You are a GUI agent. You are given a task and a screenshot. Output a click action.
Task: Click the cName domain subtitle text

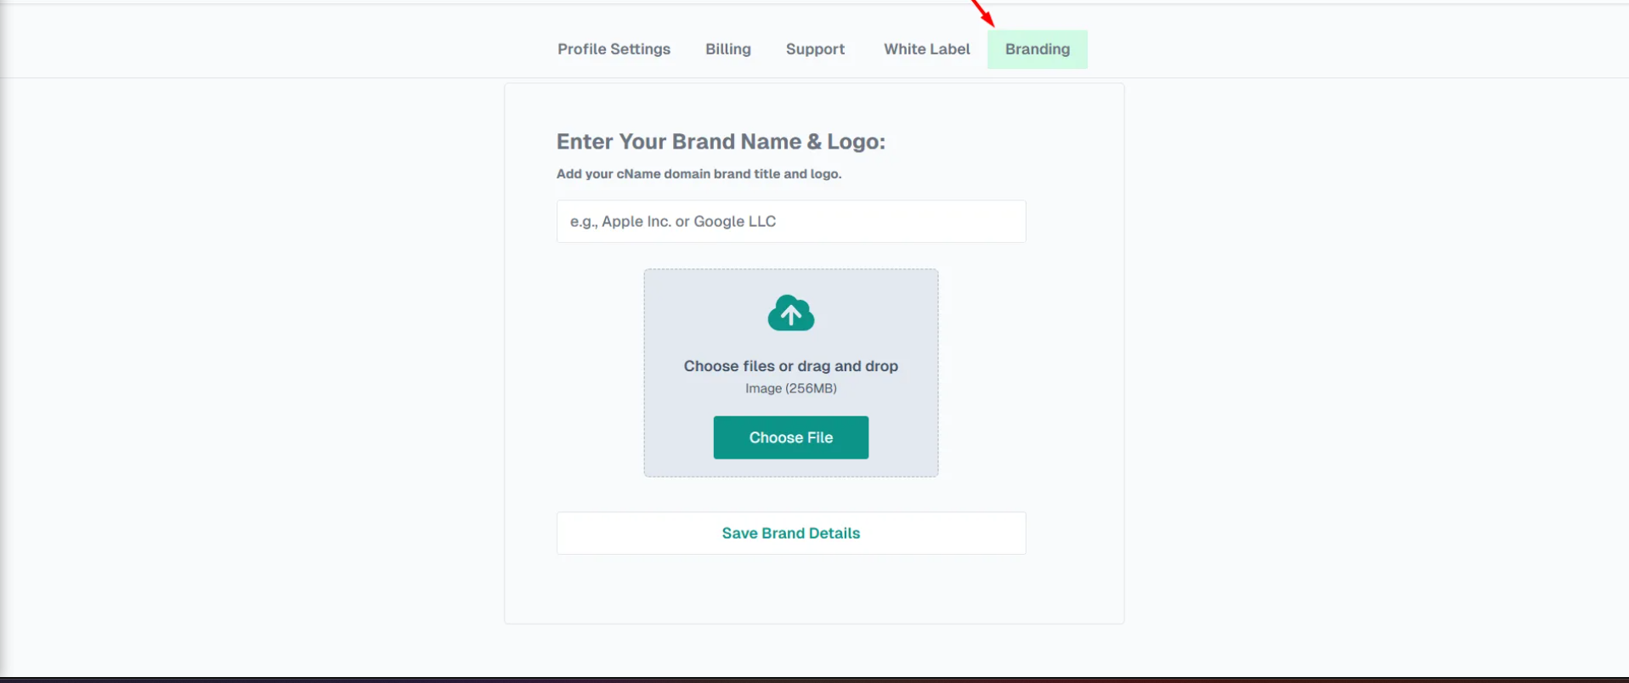pos(699,174)
